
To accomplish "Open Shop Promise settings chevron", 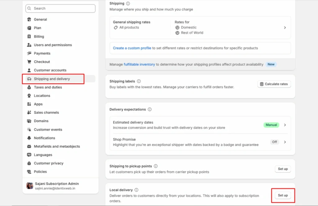I will coord(285,142).
